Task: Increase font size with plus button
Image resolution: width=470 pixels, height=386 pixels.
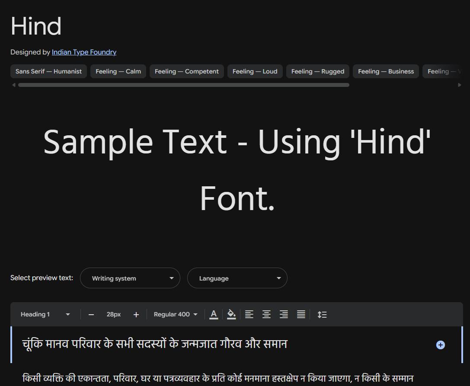Action: tap(136, 314)
